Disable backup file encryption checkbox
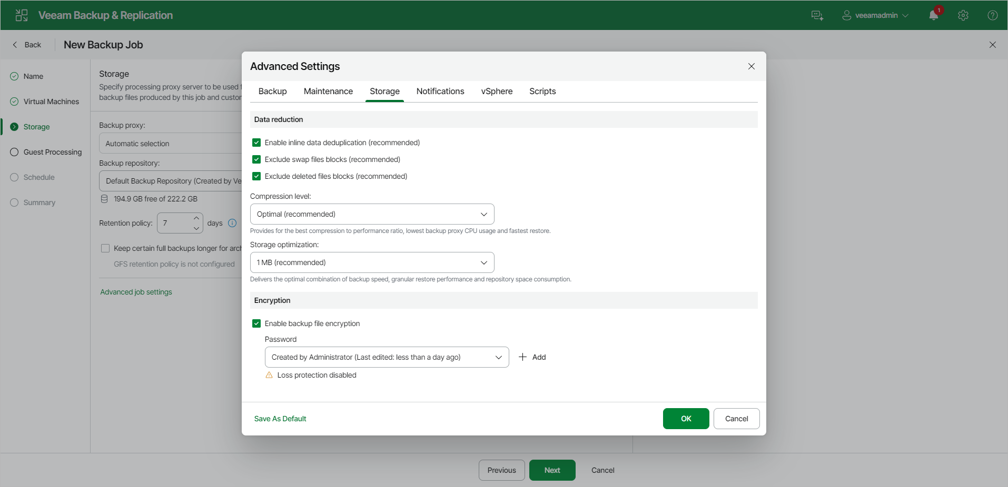Image resolution: width=1008 pixels, height=487 pixels. click(x=256, y=323)
